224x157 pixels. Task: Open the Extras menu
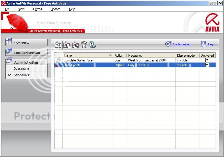coord(37,9)
